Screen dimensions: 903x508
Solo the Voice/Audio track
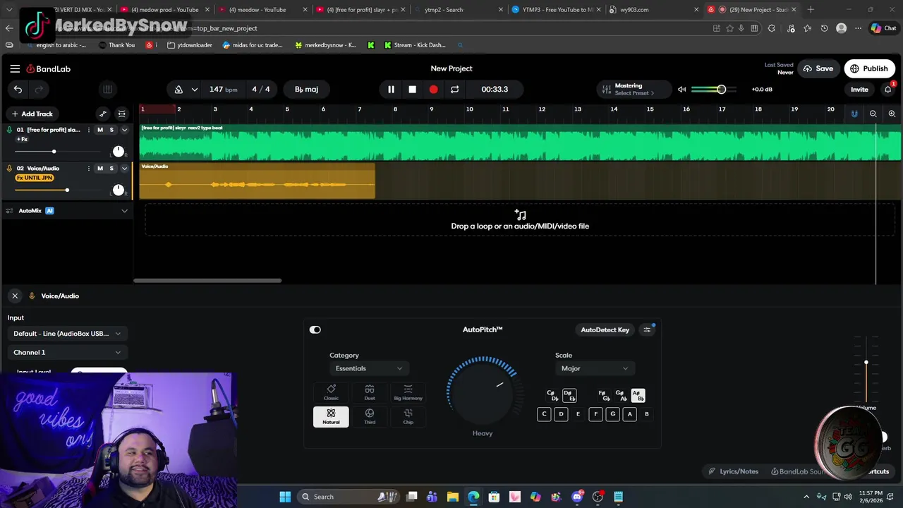tap(111, 168)
